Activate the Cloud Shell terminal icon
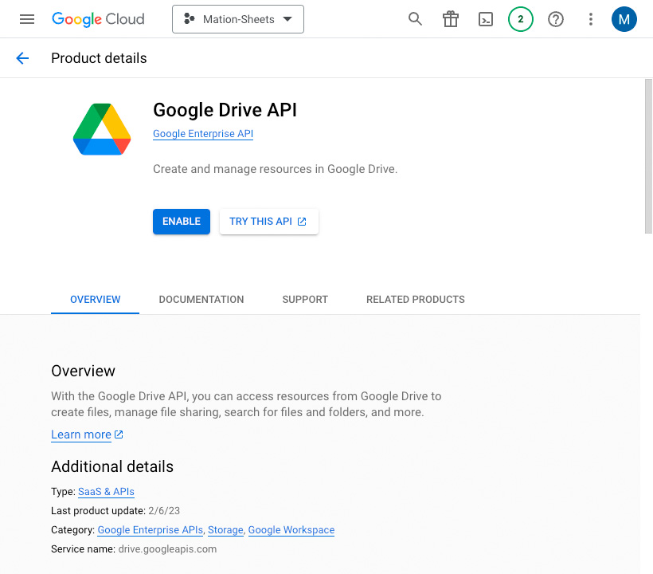The width and height of the screenshot is (653, 574). pos(486,19)
